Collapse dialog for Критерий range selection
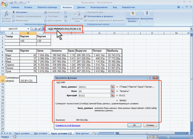Screen dimensions: 193x139 [112, 95]
